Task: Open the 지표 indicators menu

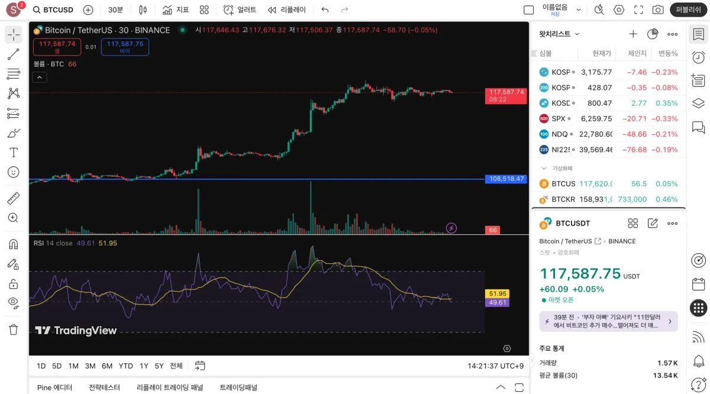Action: click(x=176, y=10)
